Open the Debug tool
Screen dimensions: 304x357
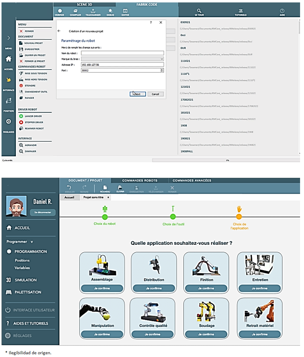110,11
